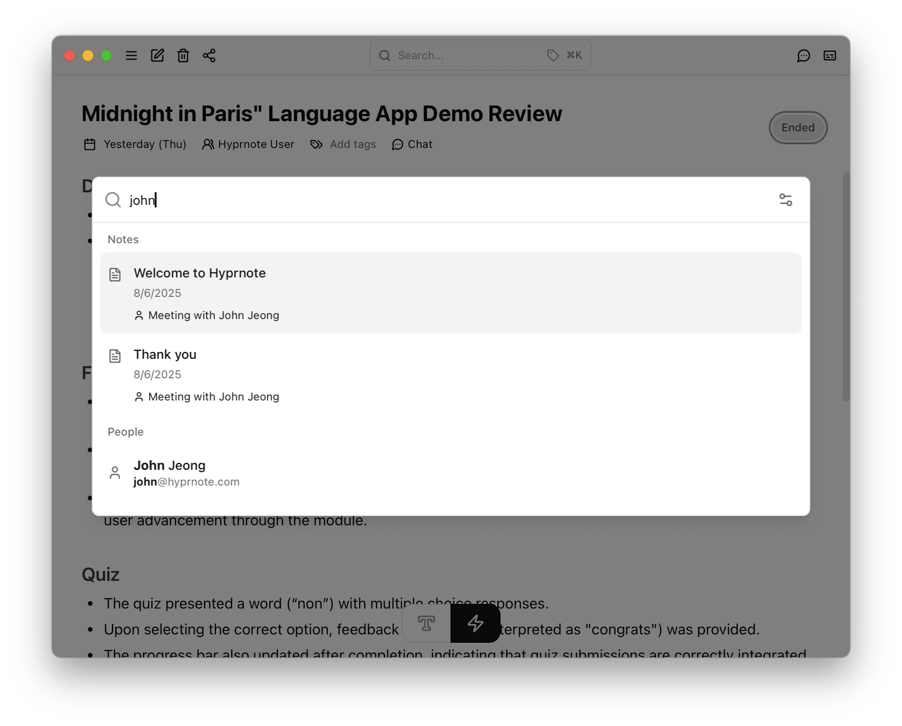Toggle the hamburger menu in the toolbar

pos(131,55)
